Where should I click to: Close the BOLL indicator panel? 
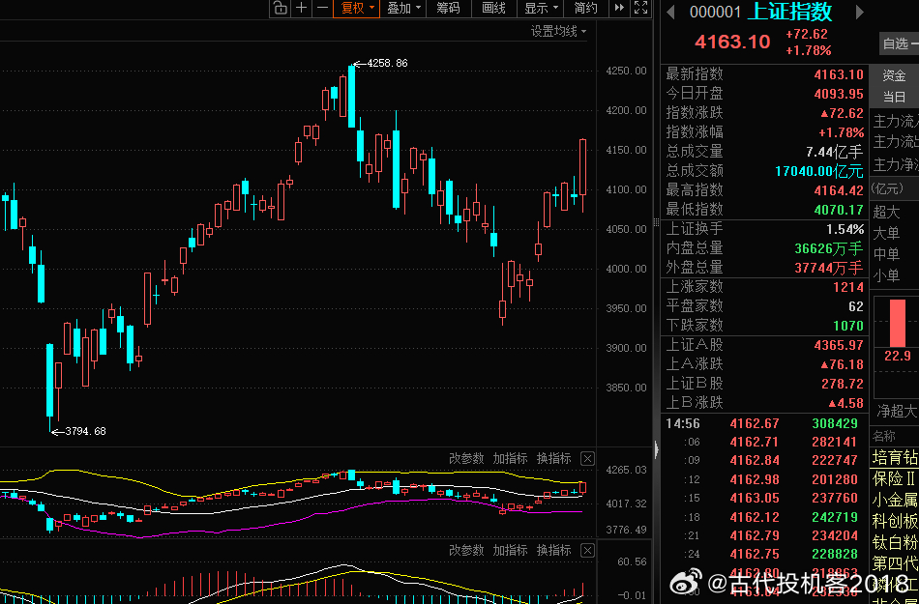[x=587, y=458]
